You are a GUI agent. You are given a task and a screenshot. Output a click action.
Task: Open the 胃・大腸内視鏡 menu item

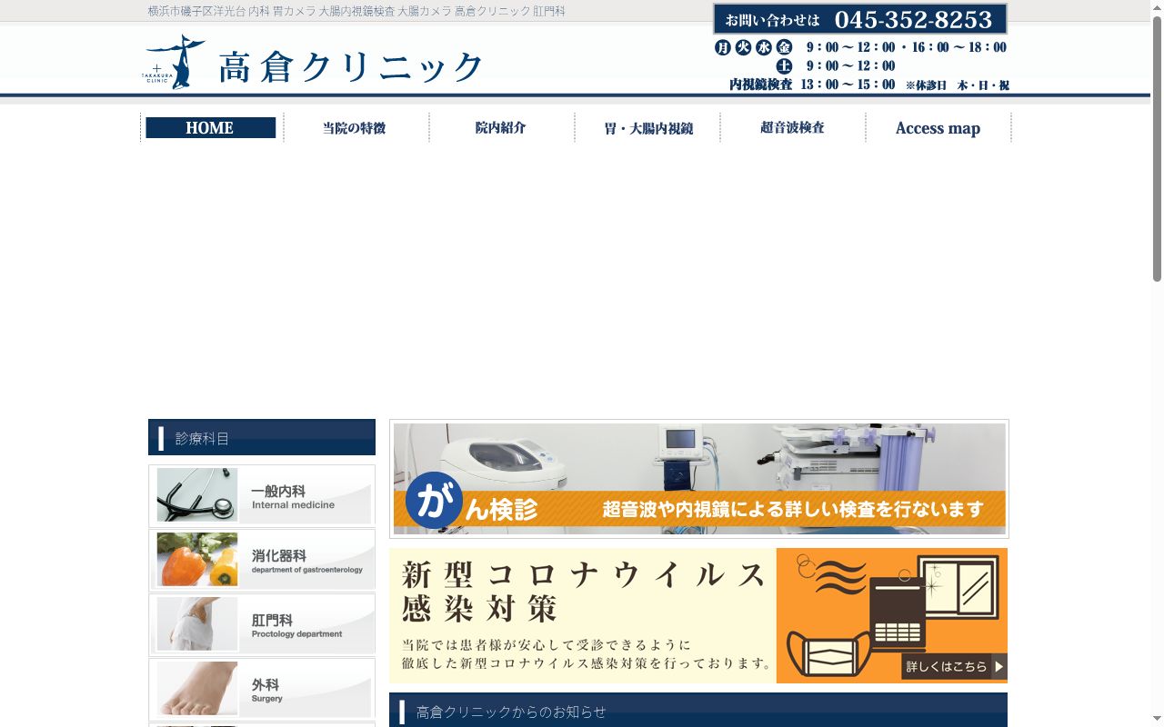tap(647, 128)
